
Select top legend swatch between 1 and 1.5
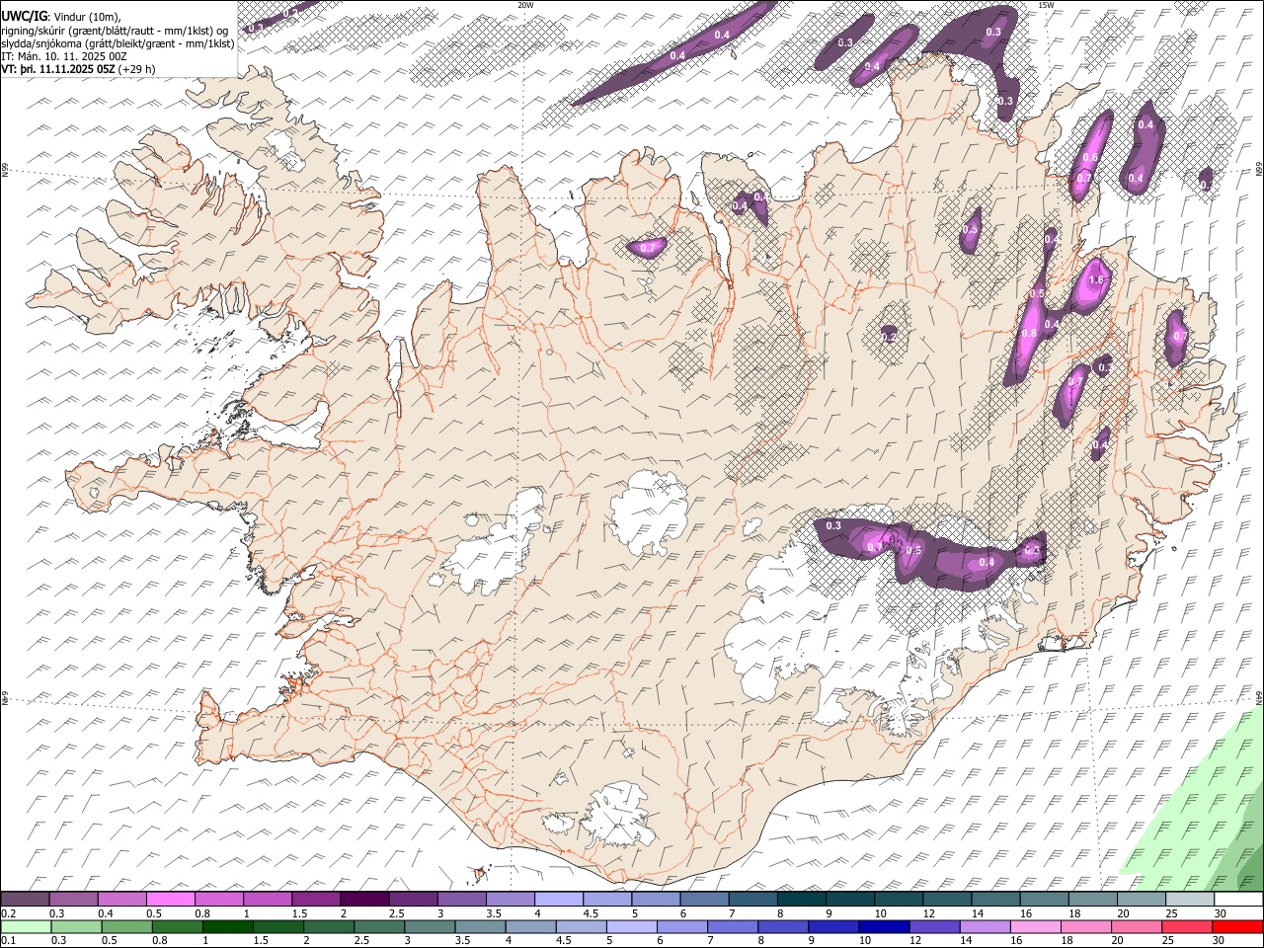[267, 899]
